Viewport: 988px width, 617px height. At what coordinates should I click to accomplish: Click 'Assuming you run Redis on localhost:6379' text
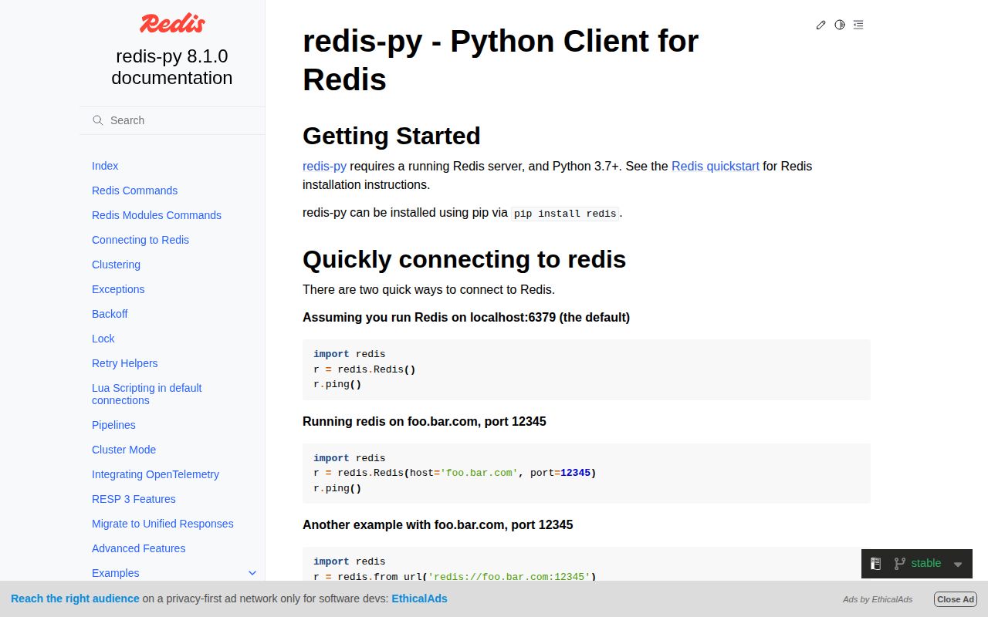tap(466, 317)
